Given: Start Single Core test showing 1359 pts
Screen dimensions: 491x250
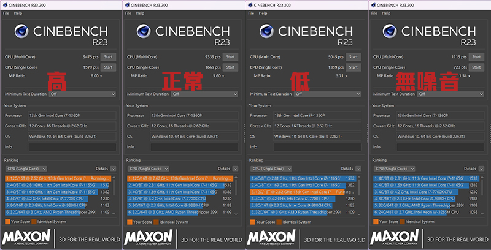Looking at the screenshot, I should (x=354, y=67).
